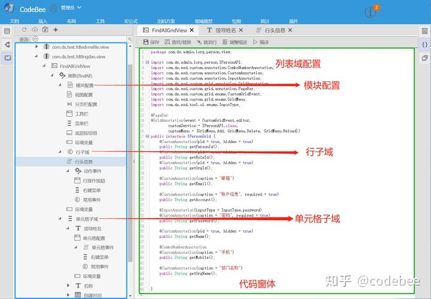Screen dimensions: 431x299
Task: Collapse the FindAllGridView tree node
Action: pyautogui.click(x=44, y=66)
